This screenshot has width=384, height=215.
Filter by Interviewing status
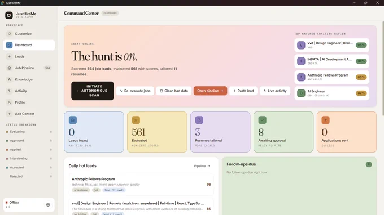point(29,158)
